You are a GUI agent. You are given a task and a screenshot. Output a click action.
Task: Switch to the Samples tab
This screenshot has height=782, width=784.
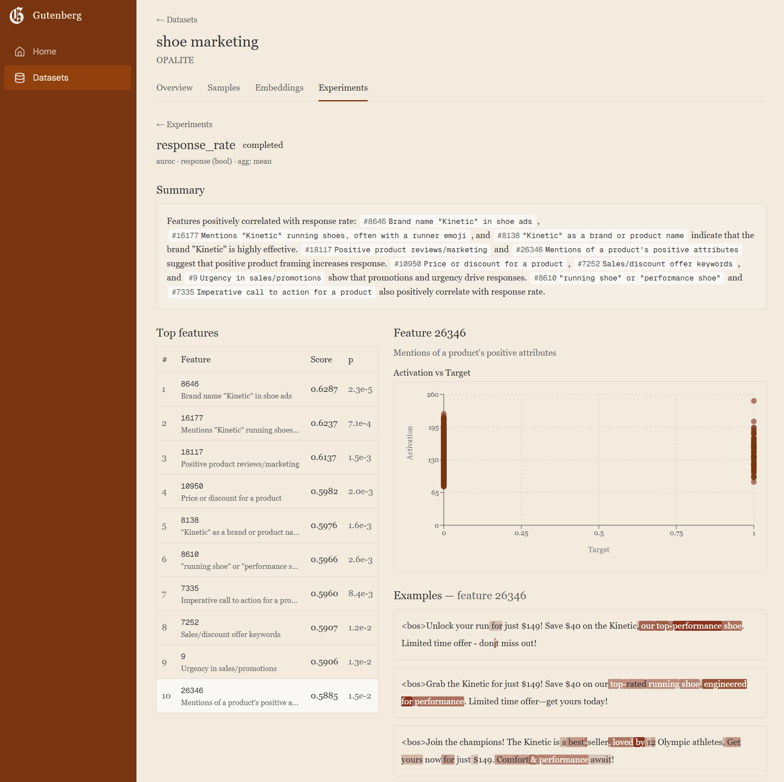[223, 88]
